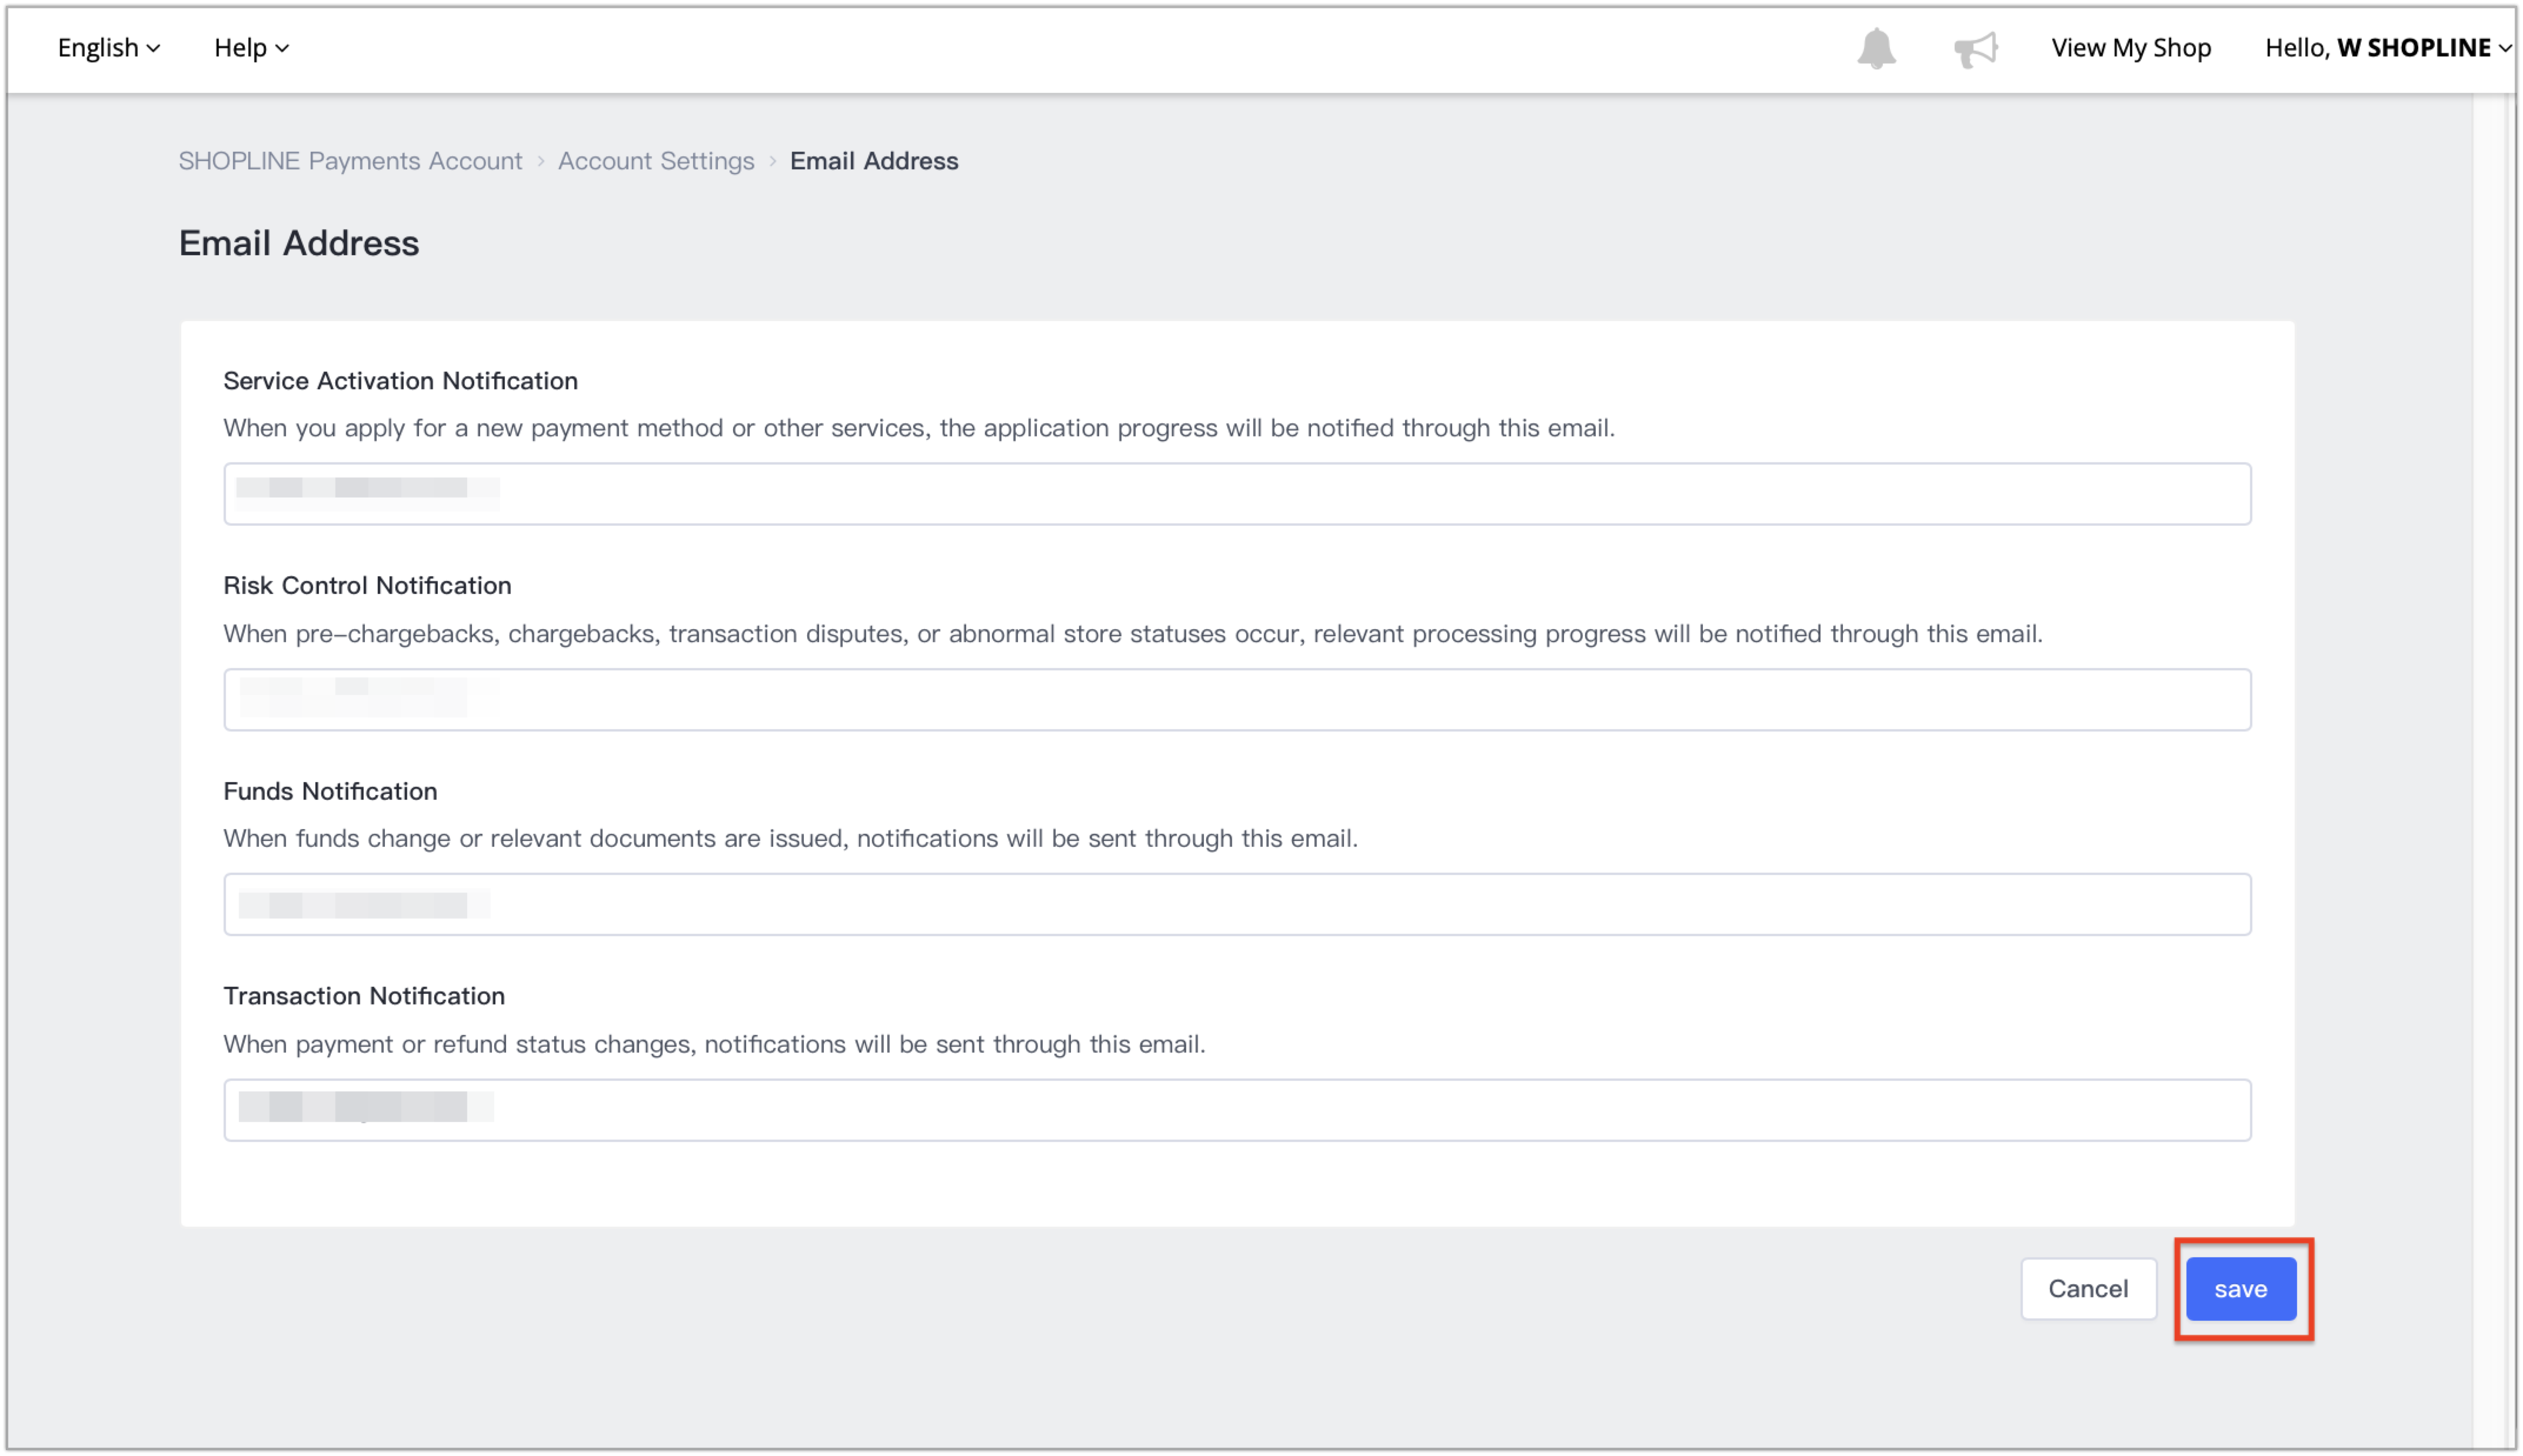The width and height of the screenshot is (2523, 1456).
Task: Click the Service Activation Notification label
Action: [400, 381]
